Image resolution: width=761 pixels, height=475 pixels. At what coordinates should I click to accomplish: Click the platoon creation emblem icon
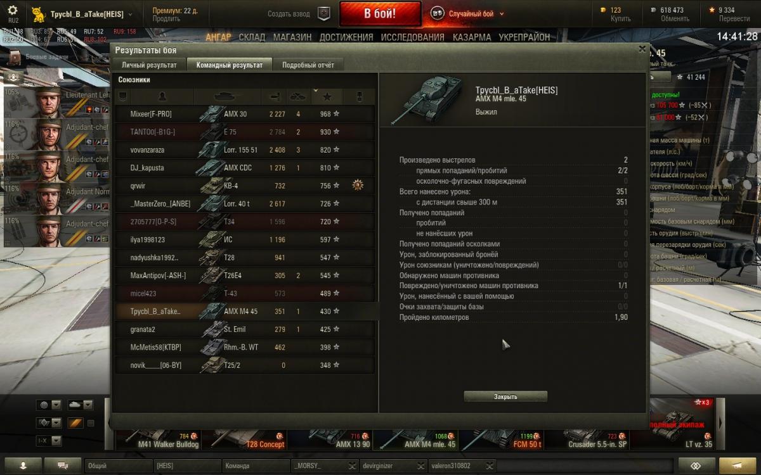coord(323,13)
